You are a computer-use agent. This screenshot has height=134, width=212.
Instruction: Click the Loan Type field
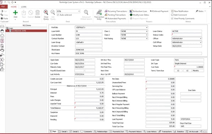[189, 60]
